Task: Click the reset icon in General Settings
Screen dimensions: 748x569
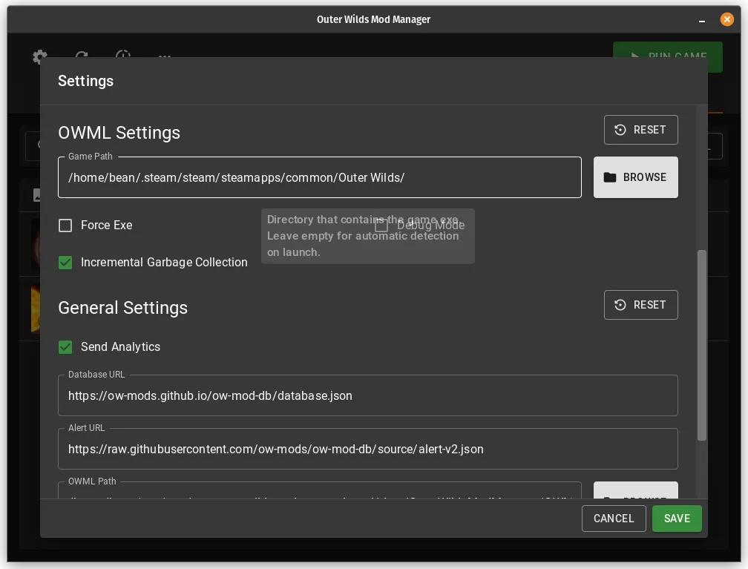Action: point(620,305)
